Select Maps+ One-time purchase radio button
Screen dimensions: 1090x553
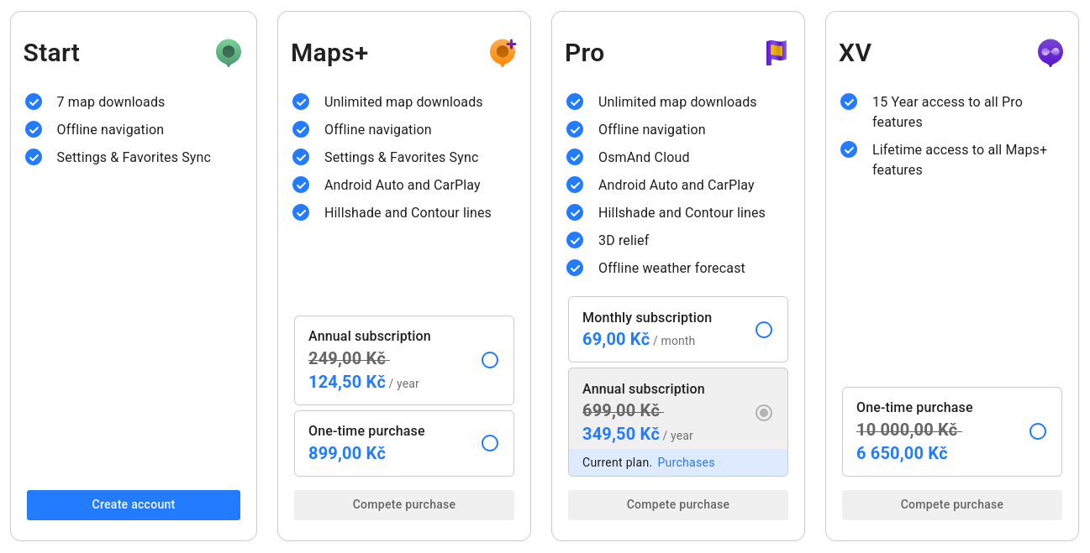tap(490, 443)
